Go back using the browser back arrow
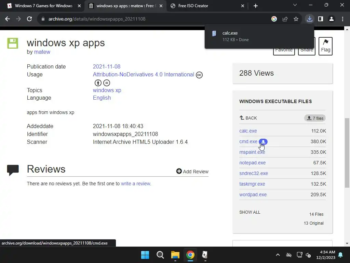 [8, 19]
